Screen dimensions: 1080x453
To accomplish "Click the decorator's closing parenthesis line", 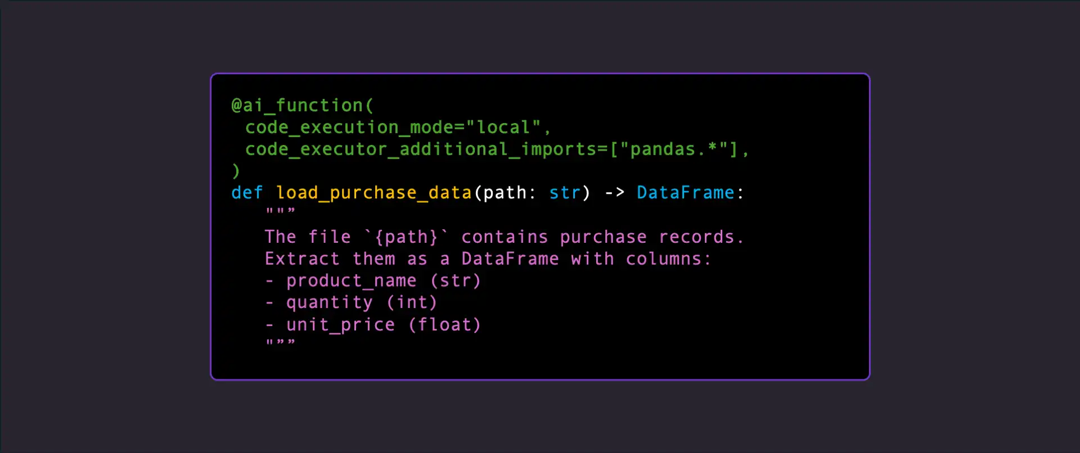I will click(236, 171).
